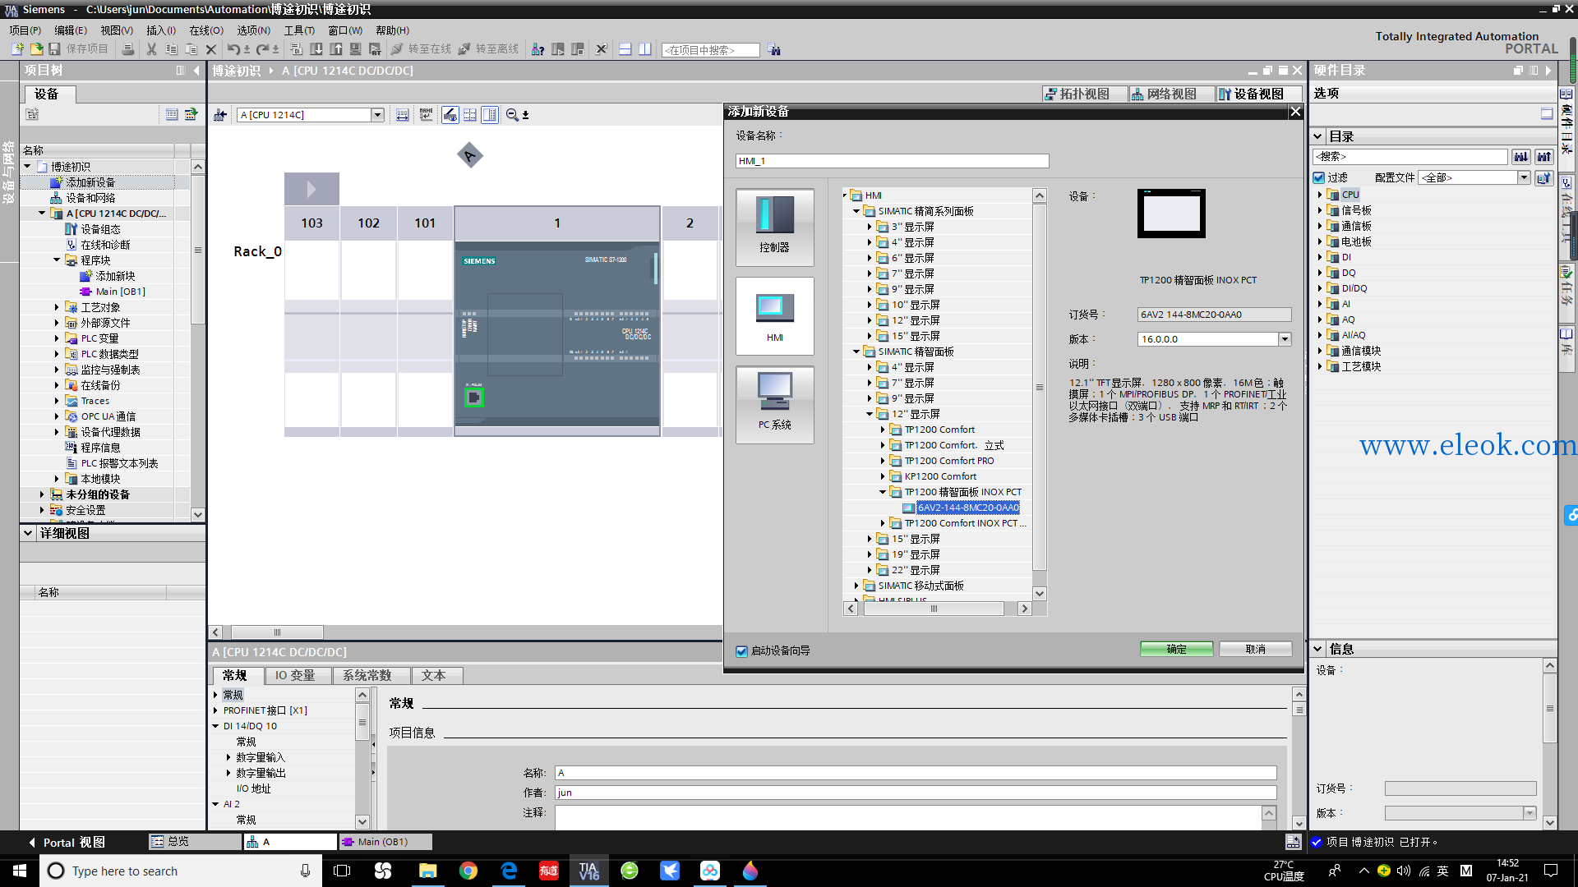Collapse the SIMATIC 精智面板 folder
Viewport: 1578px width, 887px height.
pyautogui.click(x=856, y=352)
